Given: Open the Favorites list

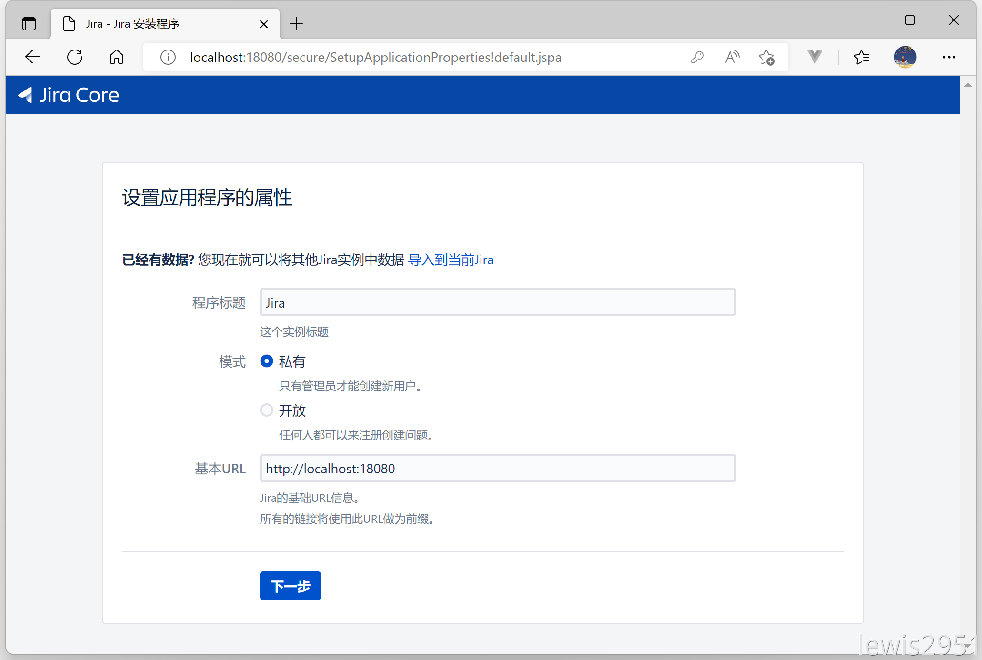Looking at the screenshot, I should pos(862,57).
